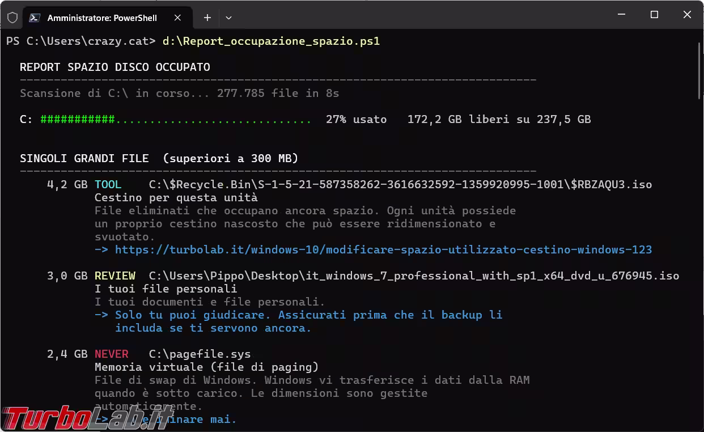Click the 3,0 GB size value
Image resolution: width=704 pixels, height=432 pixels.
(67, 276)
